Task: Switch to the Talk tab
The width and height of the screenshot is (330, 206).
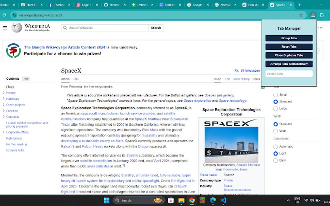Action: pos(75,79)
